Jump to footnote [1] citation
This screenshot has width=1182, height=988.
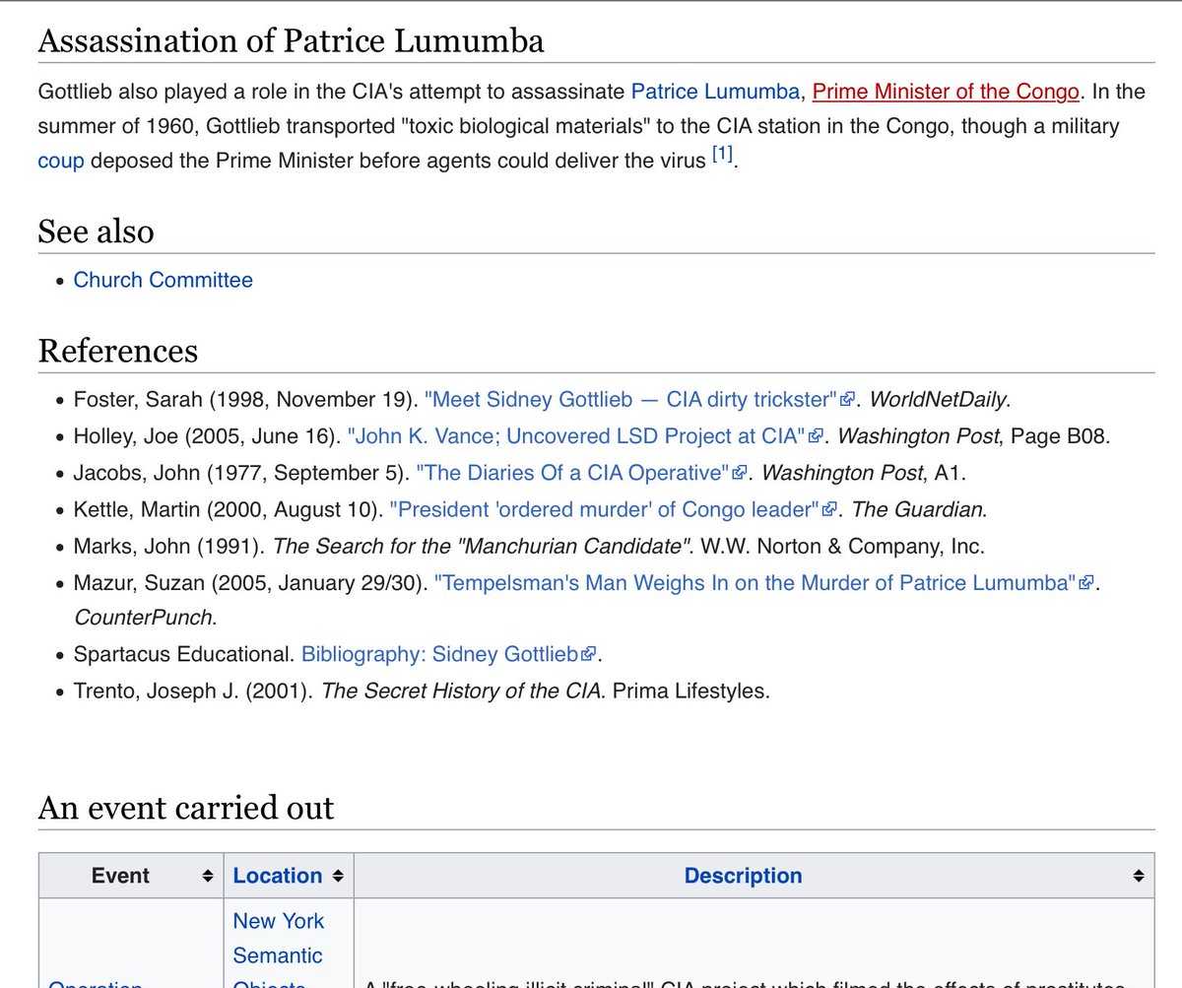click(x=722, y=155)
